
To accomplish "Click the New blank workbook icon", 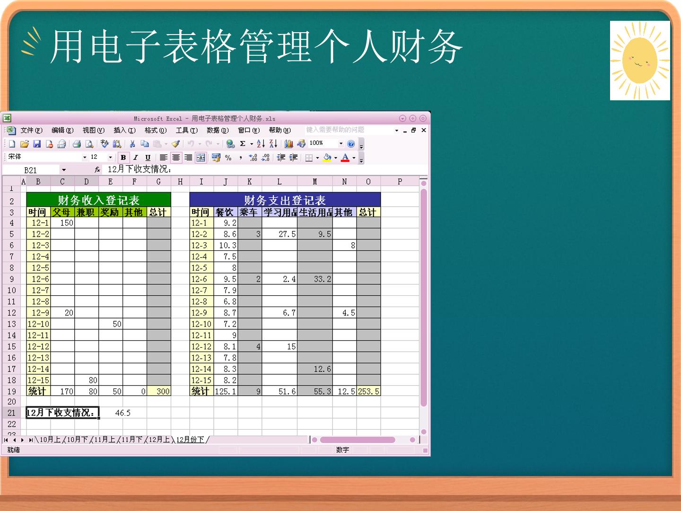I will (12, 144).
